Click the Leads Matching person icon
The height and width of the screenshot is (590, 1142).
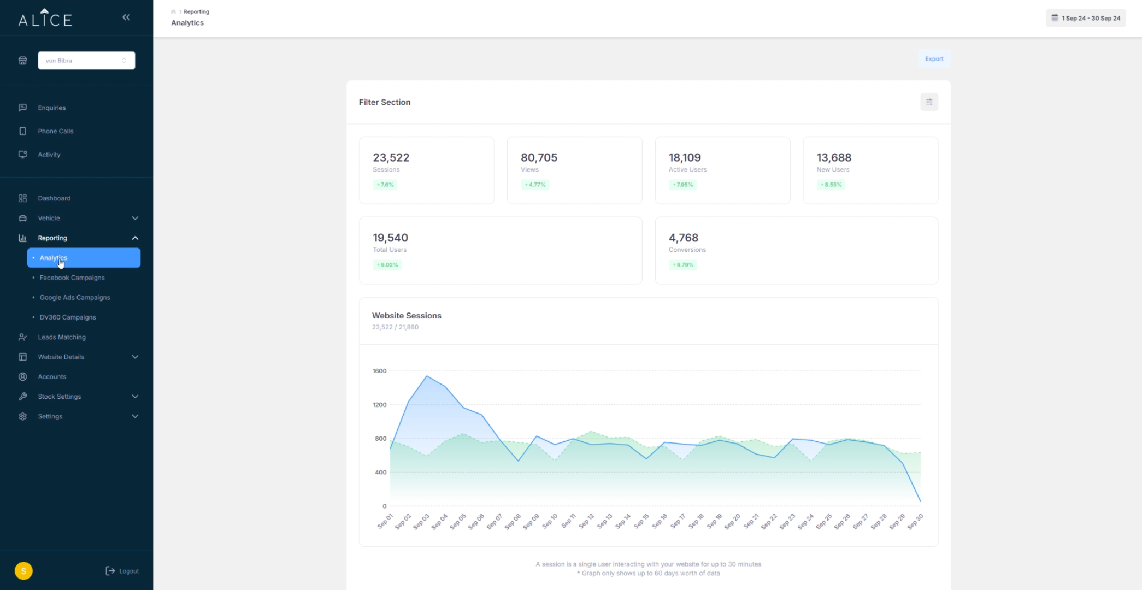pos(22,337)
